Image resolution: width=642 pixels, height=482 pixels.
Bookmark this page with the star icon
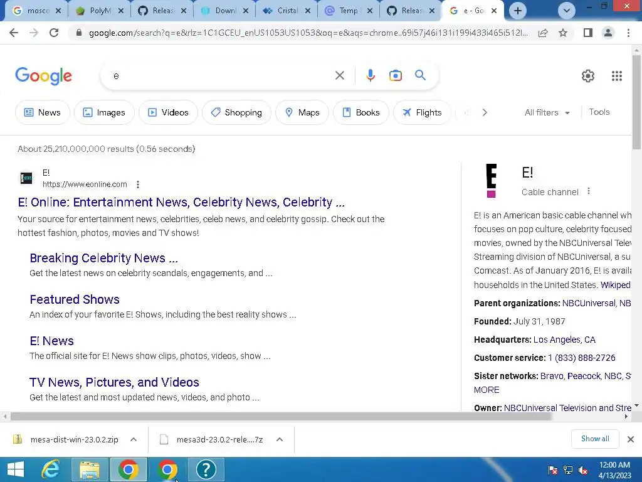point(563,33)
